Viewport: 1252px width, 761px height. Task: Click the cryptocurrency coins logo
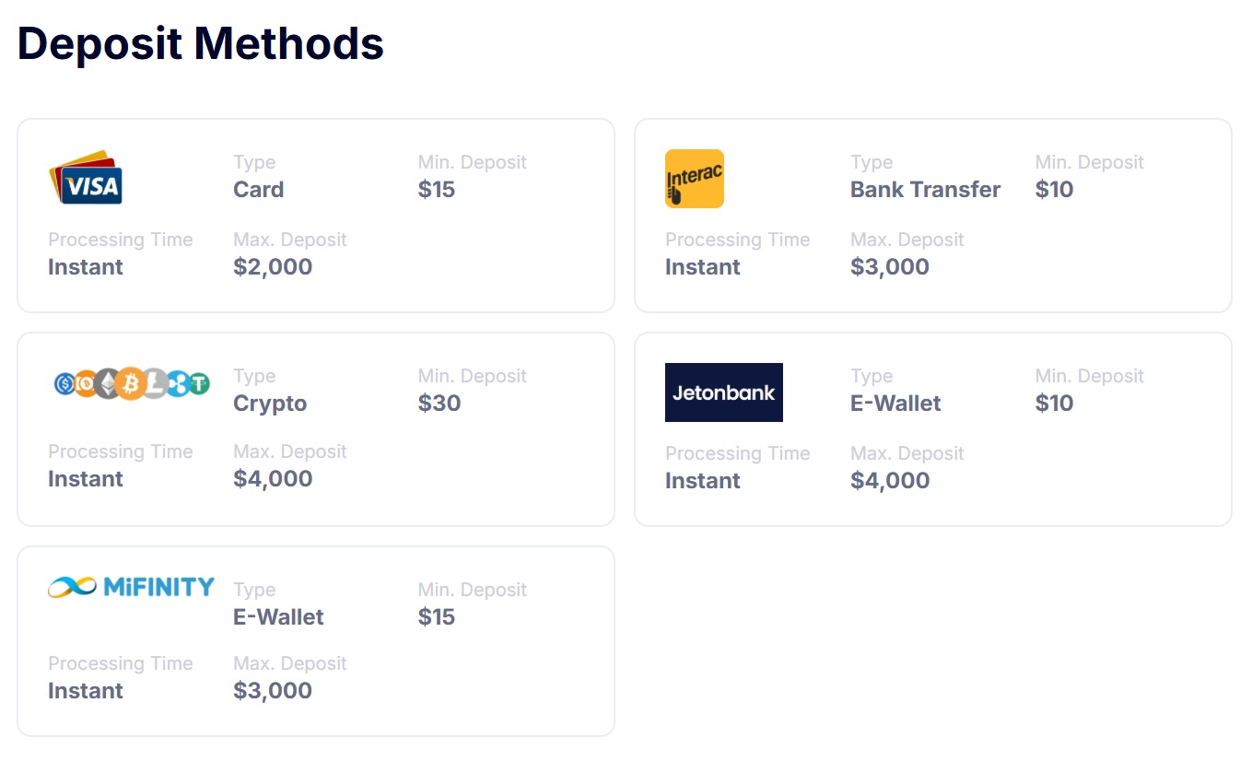131,383
